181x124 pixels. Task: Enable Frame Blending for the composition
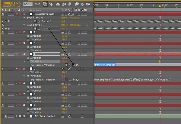point(64,4)
